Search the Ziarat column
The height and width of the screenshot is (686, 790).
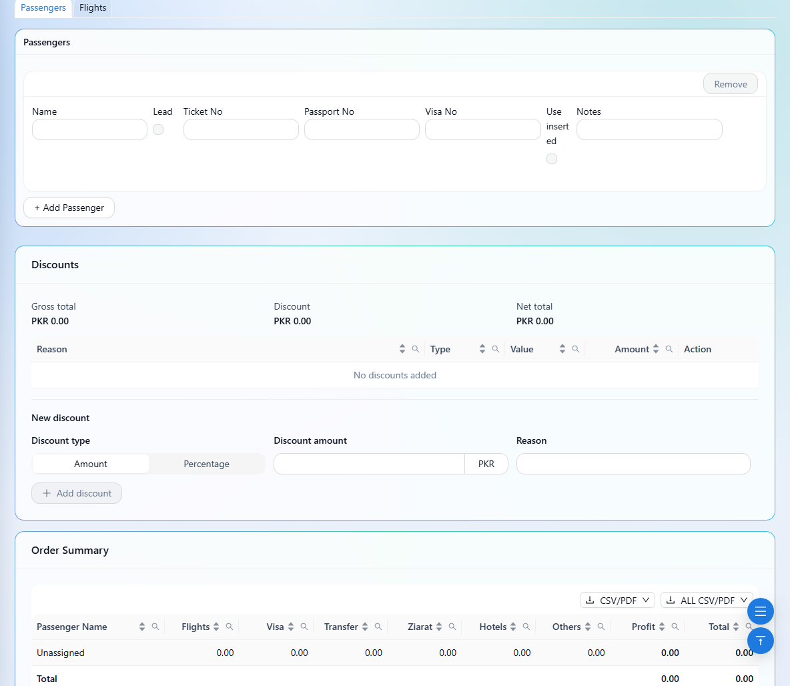[452, 627]
